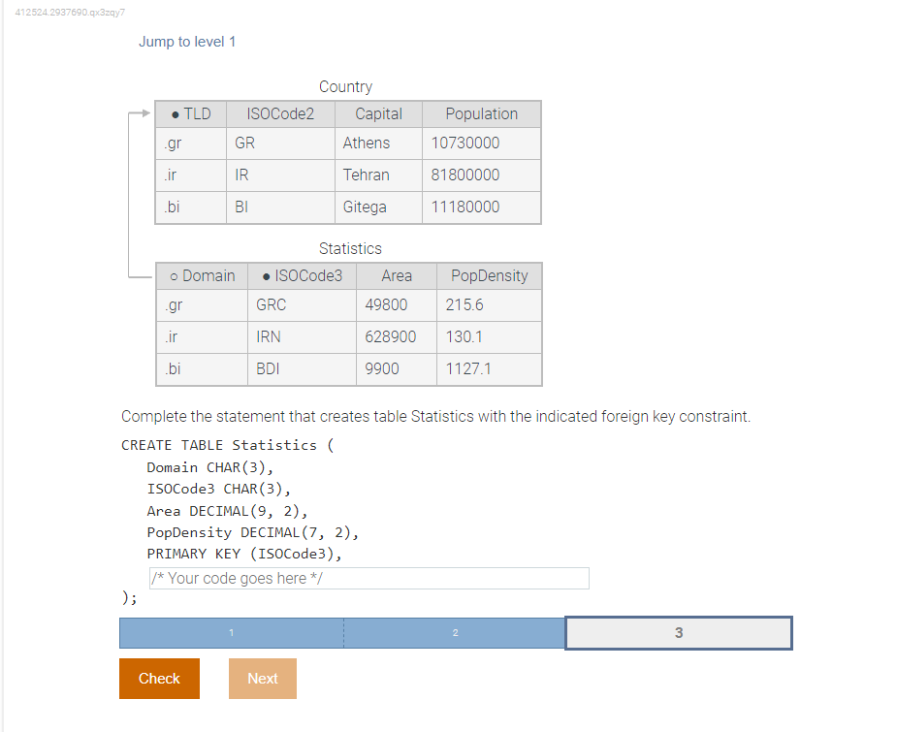Click the "PRIMARY KEY (ISOCode3)," code line
The width and height of the screenshot is (897, 732).
click(244, 554)
